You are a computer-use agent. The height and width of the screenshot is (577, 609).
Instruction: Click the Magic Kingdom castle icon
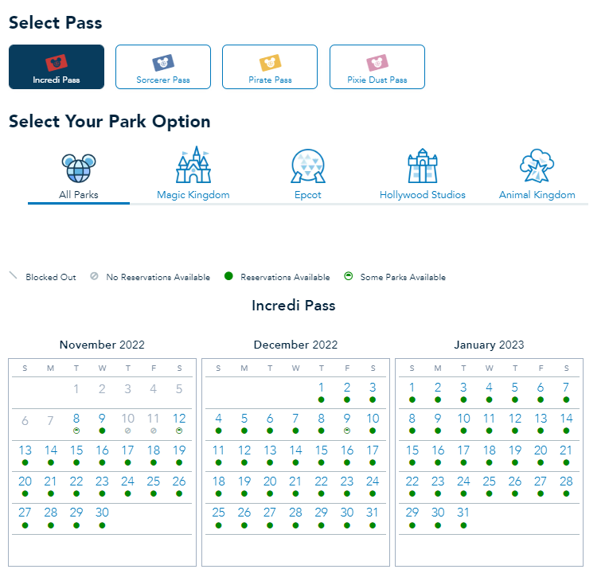pyautogui.click(x=193, y=166)
